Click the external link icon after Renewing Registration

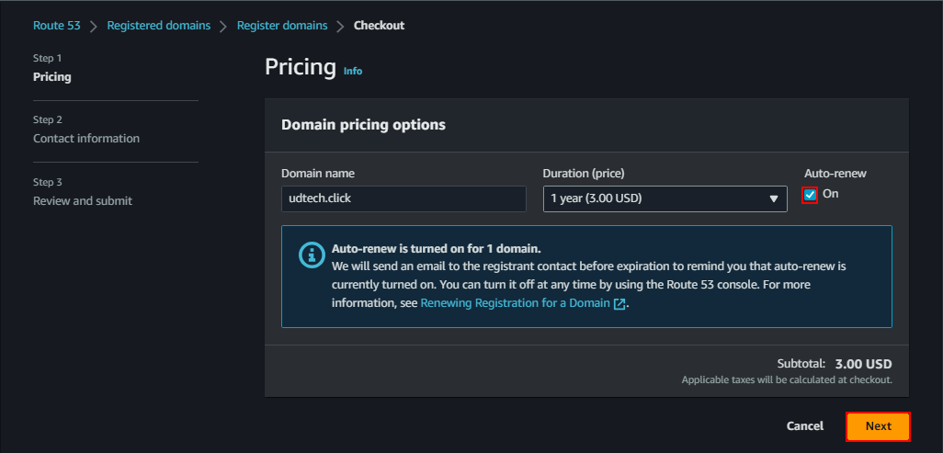pos(619,304)
